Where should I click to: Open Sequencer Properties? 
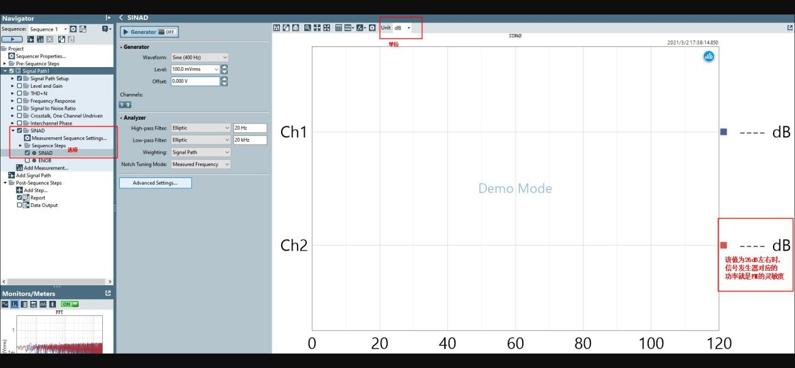click(x=36, y=56)
